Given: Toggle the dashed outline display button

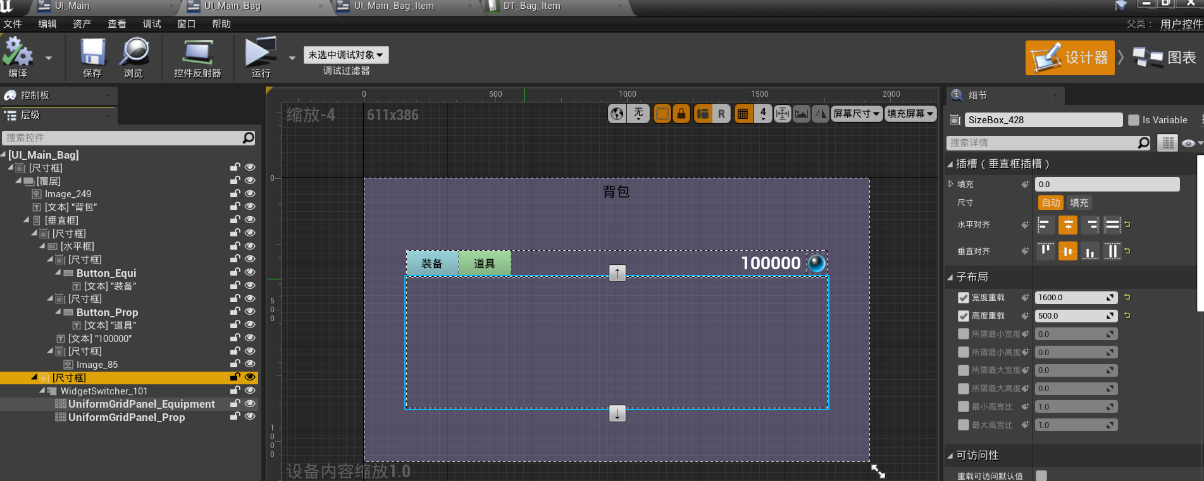Looking at the screenshot, I should point(662,114).
